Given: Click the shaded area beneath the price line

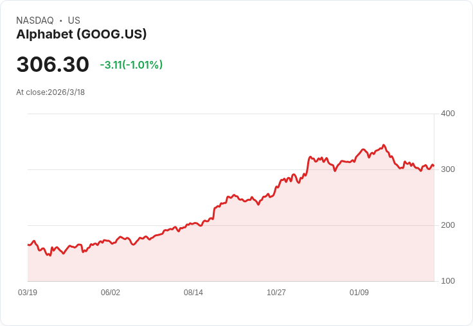Looking at the screenshot, I should click(x=257, y=250).
